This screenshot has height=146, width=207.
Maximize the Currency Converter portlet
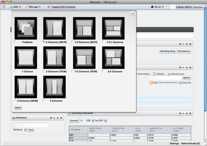[x=187, y=113]
